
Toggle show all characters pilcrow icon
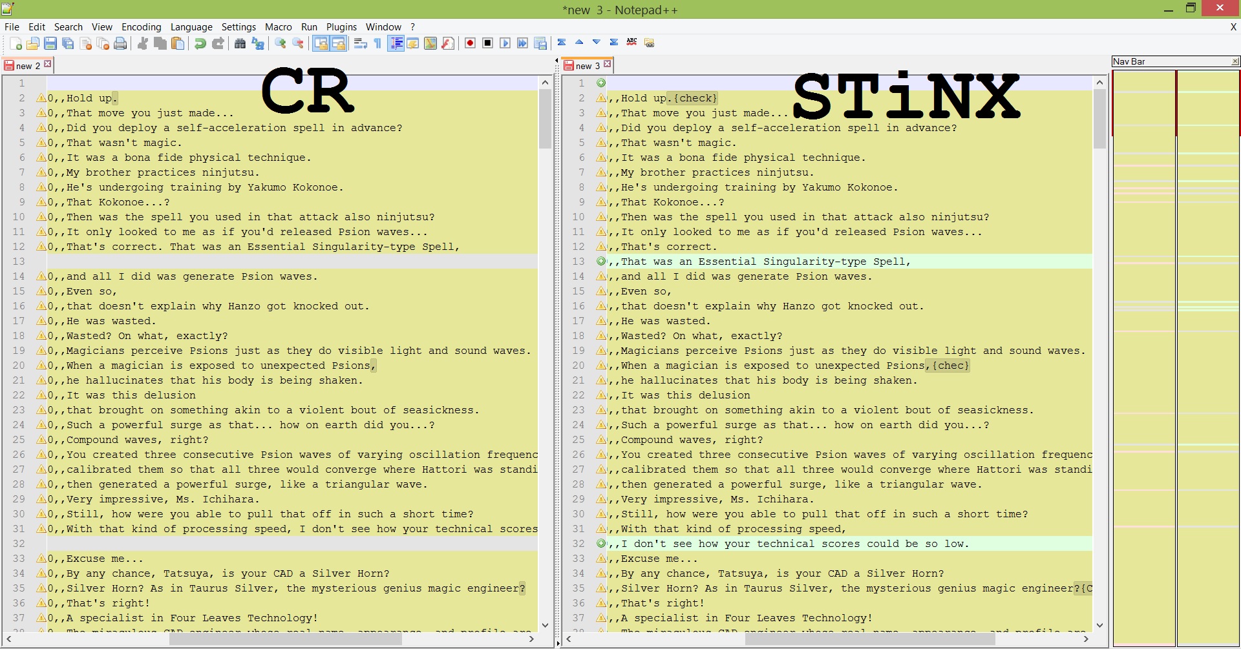(378, 43)
